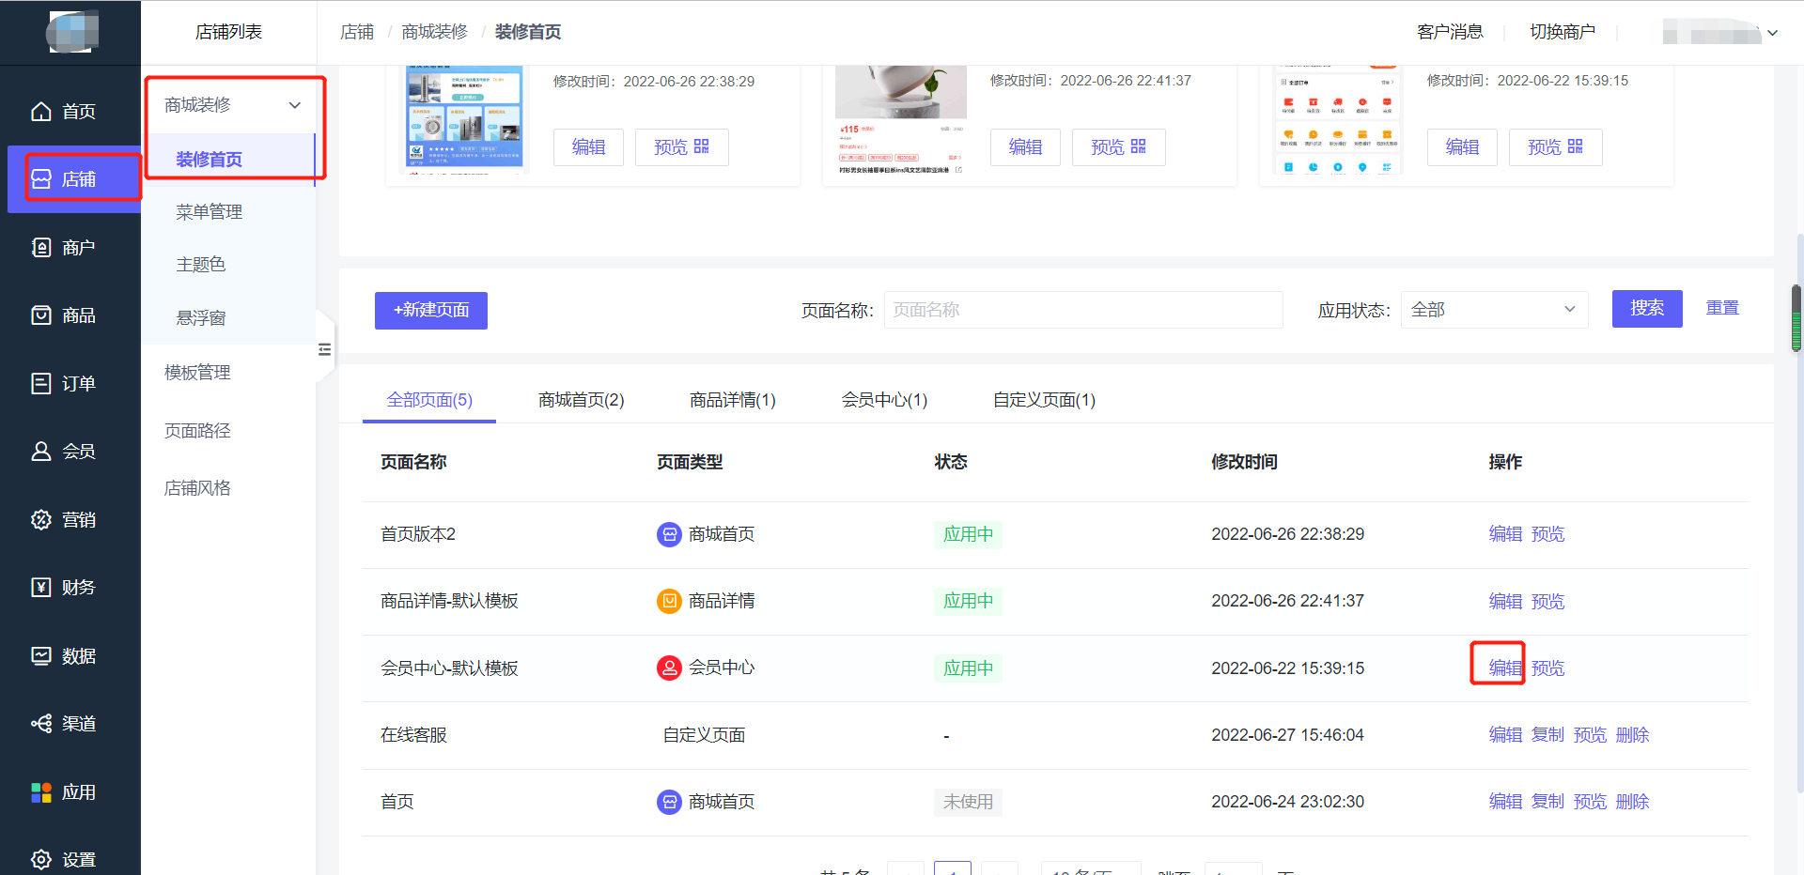Image resolution: width=1804 pixels, height=875 pixels.
Task: Open the 应用状态 dropdown set to 全部
Action: (1493, 310)
